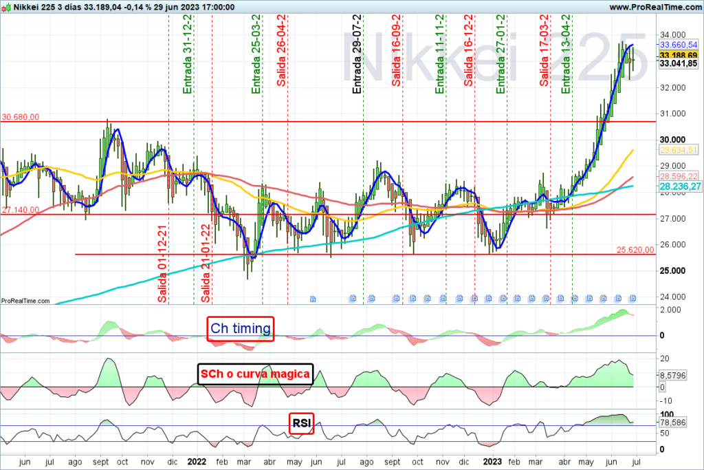The height and width of the screenshot is (470, 704).
Task: Click the Entrada 31-12-2 marker label
Action: 187,54
